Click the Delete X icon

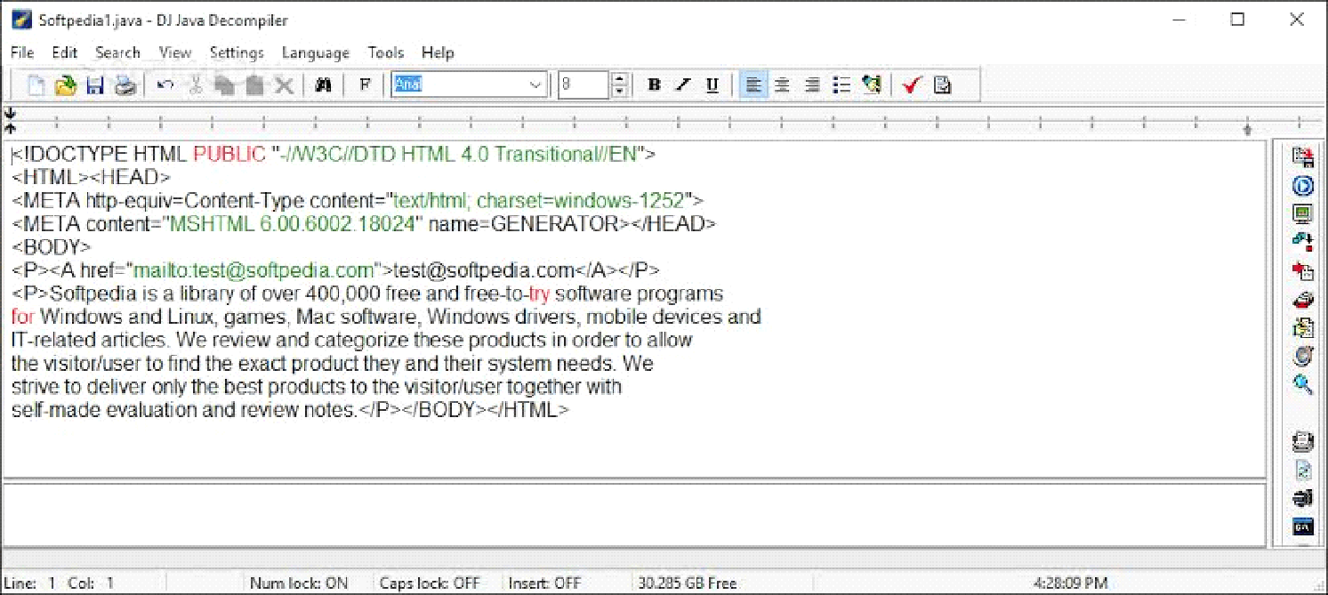point(284,85)
